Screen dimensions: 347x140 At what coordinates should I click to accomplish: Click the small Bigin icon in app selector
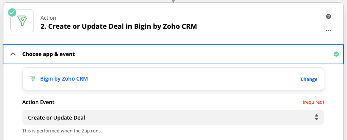(x=33, y=79)
